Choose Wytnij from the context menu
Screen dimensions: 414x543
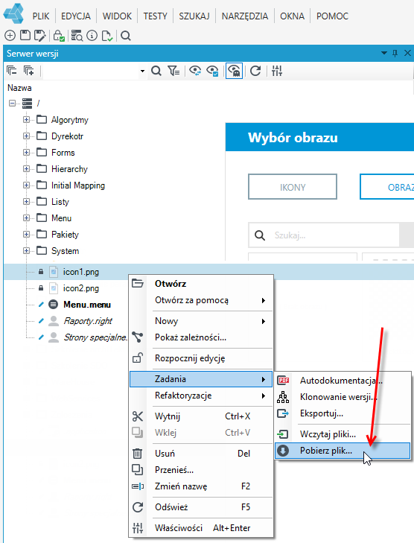click(201, 416)
